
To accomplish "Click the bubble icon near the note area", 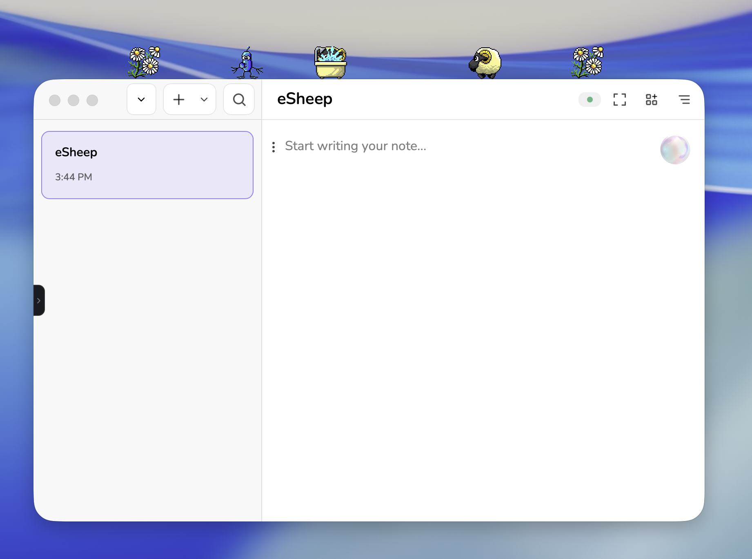I will pyautogui.click(x=674, y=149).
